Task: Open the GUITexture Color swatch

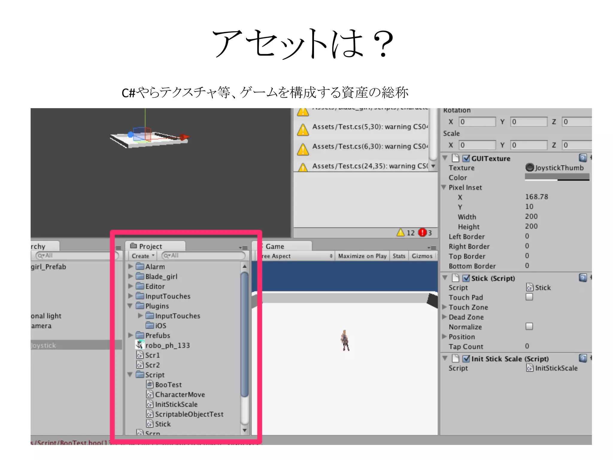Action: [557, 177]
